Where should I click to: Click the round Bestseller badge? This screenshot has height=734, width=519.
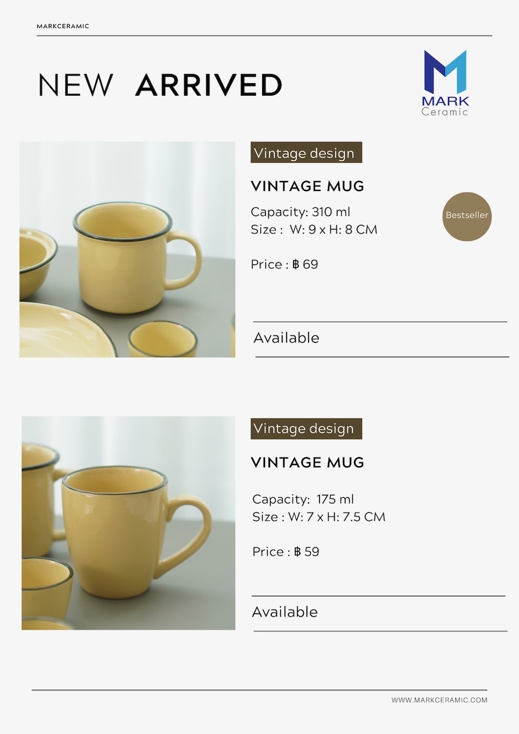click(x=467, y=216)
